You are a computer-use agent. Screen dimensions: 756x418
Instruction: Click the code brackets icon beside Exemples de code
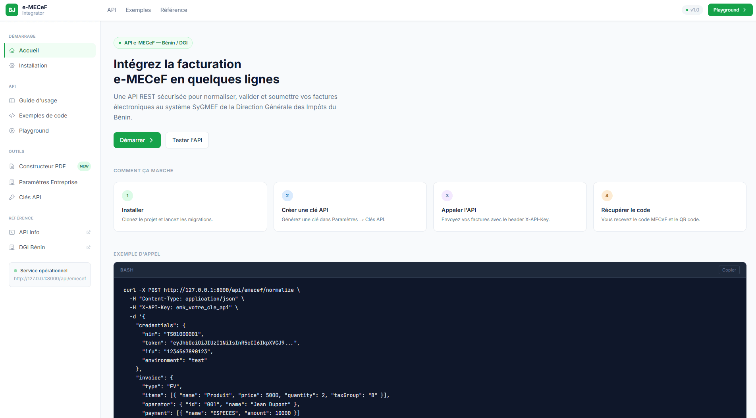point(12,116)
